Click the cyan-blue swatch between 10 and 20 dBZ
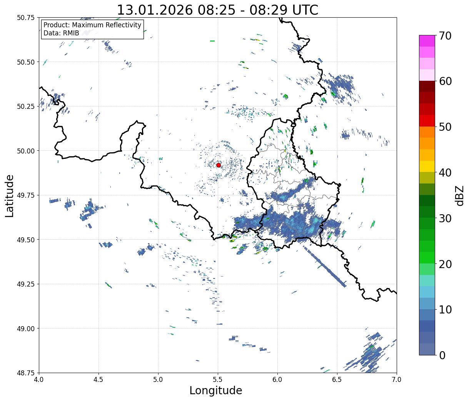Viewport: 469px width, 400px height. tap(427, 292)
